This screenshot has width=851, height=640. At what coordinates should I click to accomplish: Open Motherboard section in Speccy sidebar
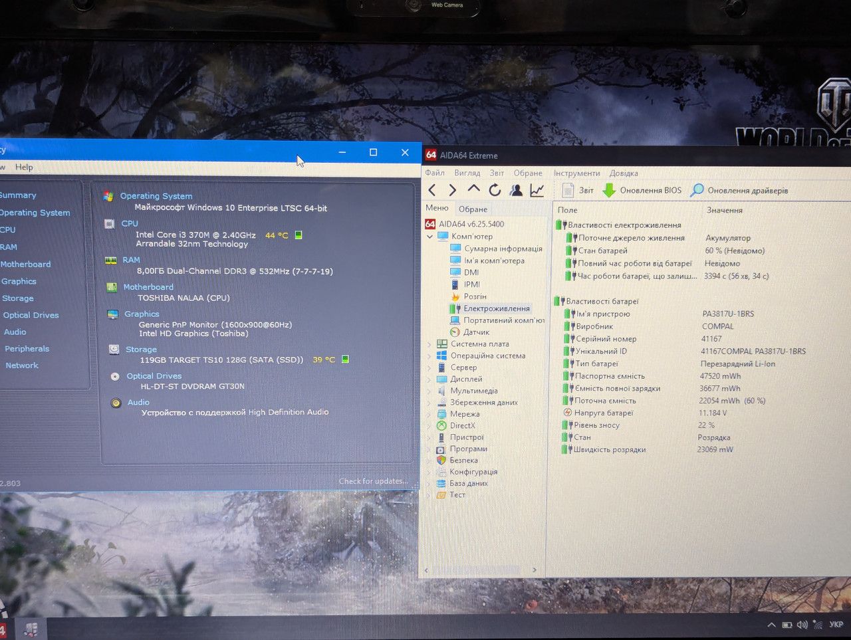point(25,265)
